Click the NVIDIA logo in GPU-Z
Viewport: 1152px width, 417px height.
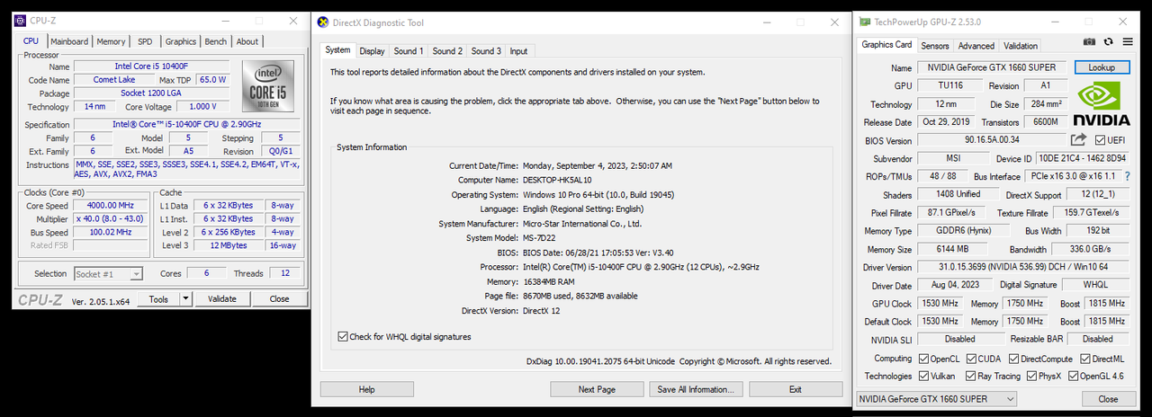coord(1102,105)
